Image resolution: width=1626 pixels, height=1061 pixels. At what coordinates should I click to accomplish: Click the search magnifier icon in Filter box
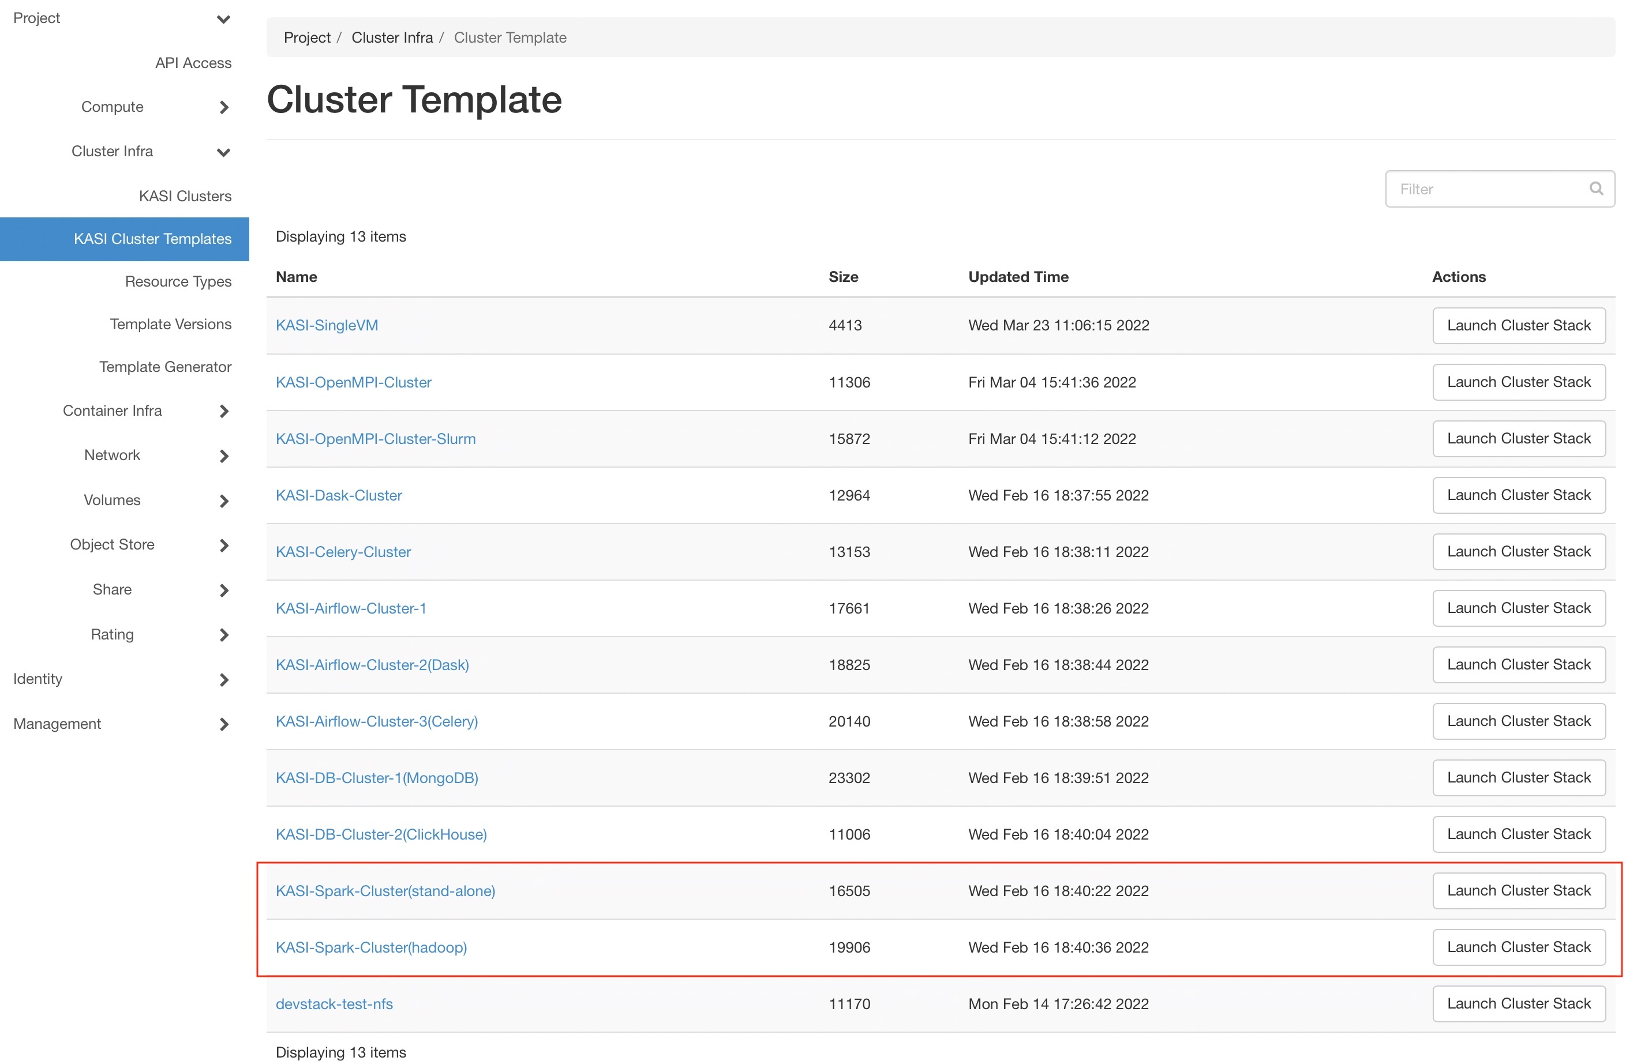[1595, 189]
